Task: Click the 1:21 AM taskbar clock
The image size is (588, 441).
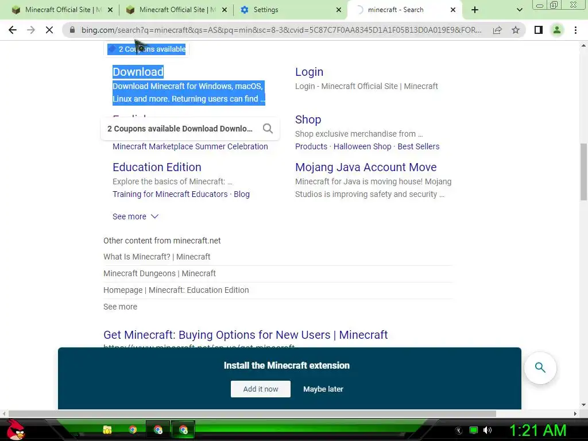Action: pos(537,431)
